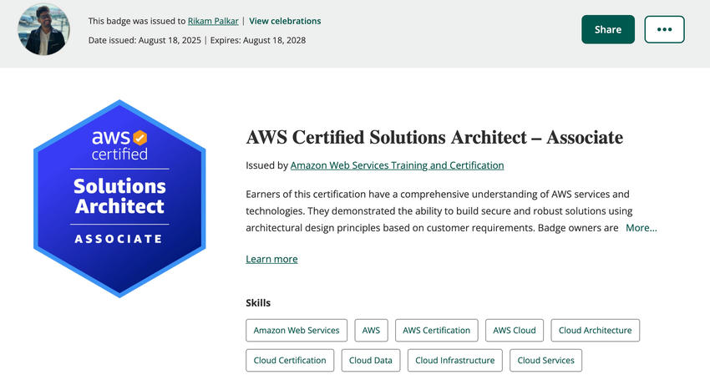Screen dimensions: 710x385
Task: Open Rikam Palkar's profile link
Action: coord(213,21)
